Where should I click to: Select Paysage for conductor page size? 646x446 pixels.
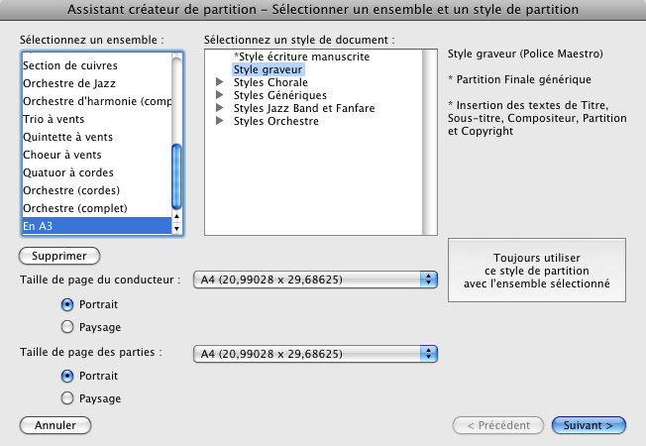(x=67, y=326)
